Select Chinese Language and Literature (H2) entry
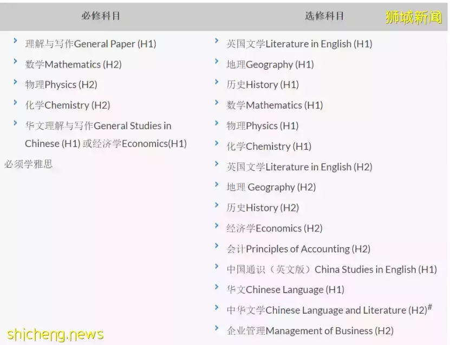The height and width of the screenshot is (345, 450). click(x=328, y=310)
